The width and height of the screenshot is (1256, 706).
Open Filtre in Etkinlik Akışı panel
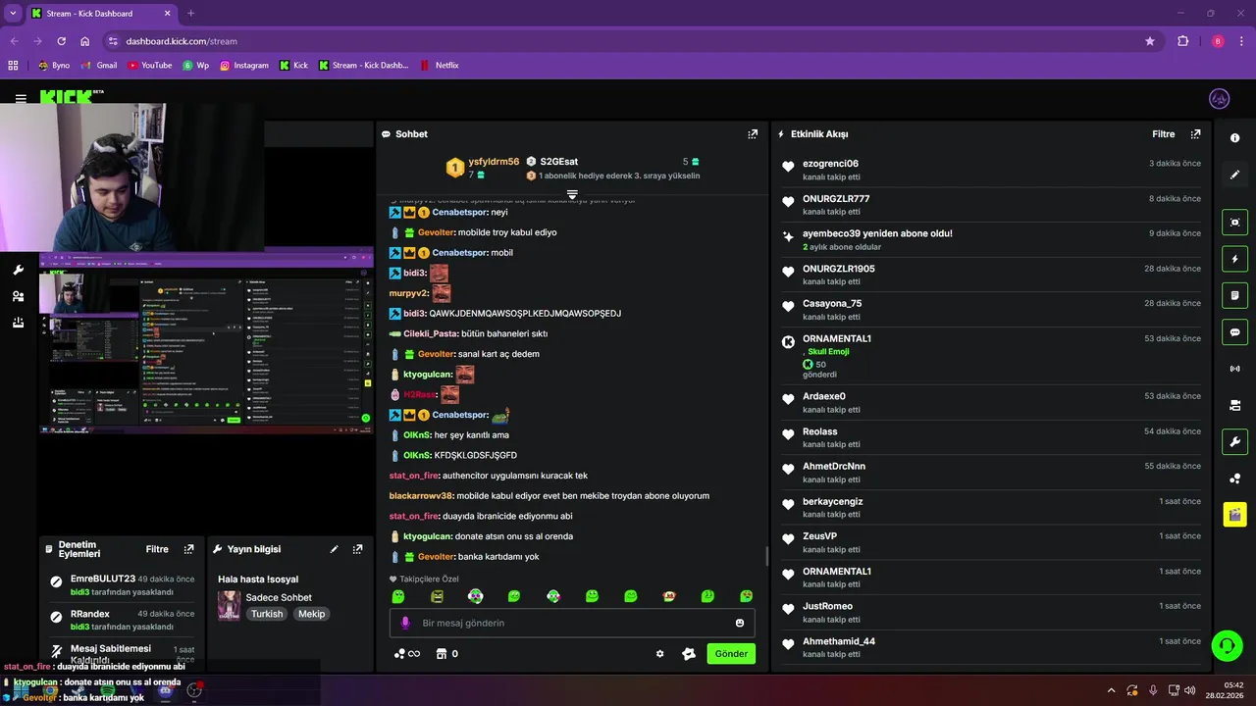tap(1163, 134)
